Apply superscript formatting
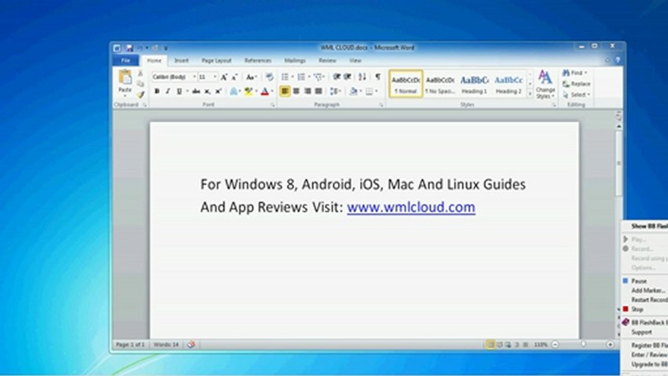 coord(218,91)
